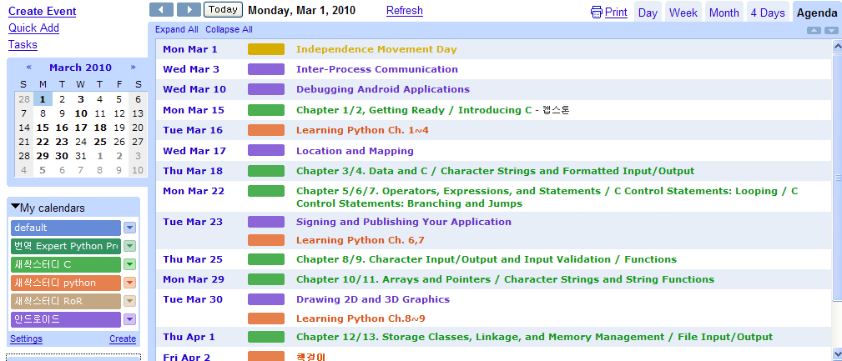Switch to the Week view tab
The height and width of the screenshot is (361, 842).
pyautogui.click(x=683, y=13)
